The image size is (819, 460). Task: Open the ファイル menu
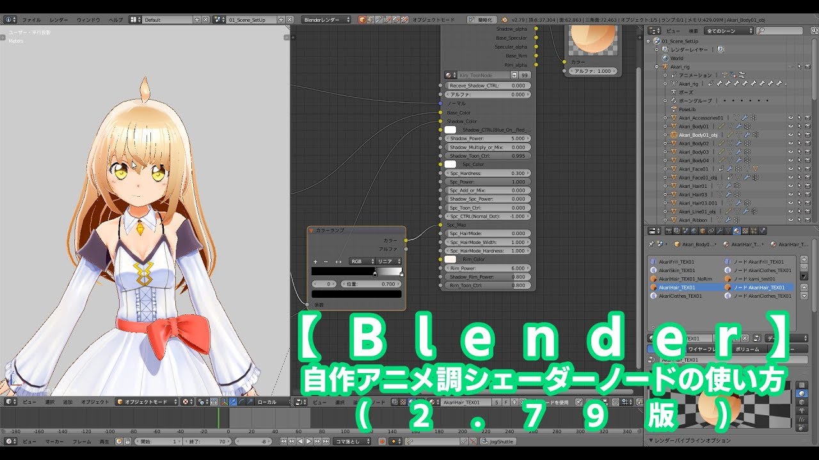31,20
